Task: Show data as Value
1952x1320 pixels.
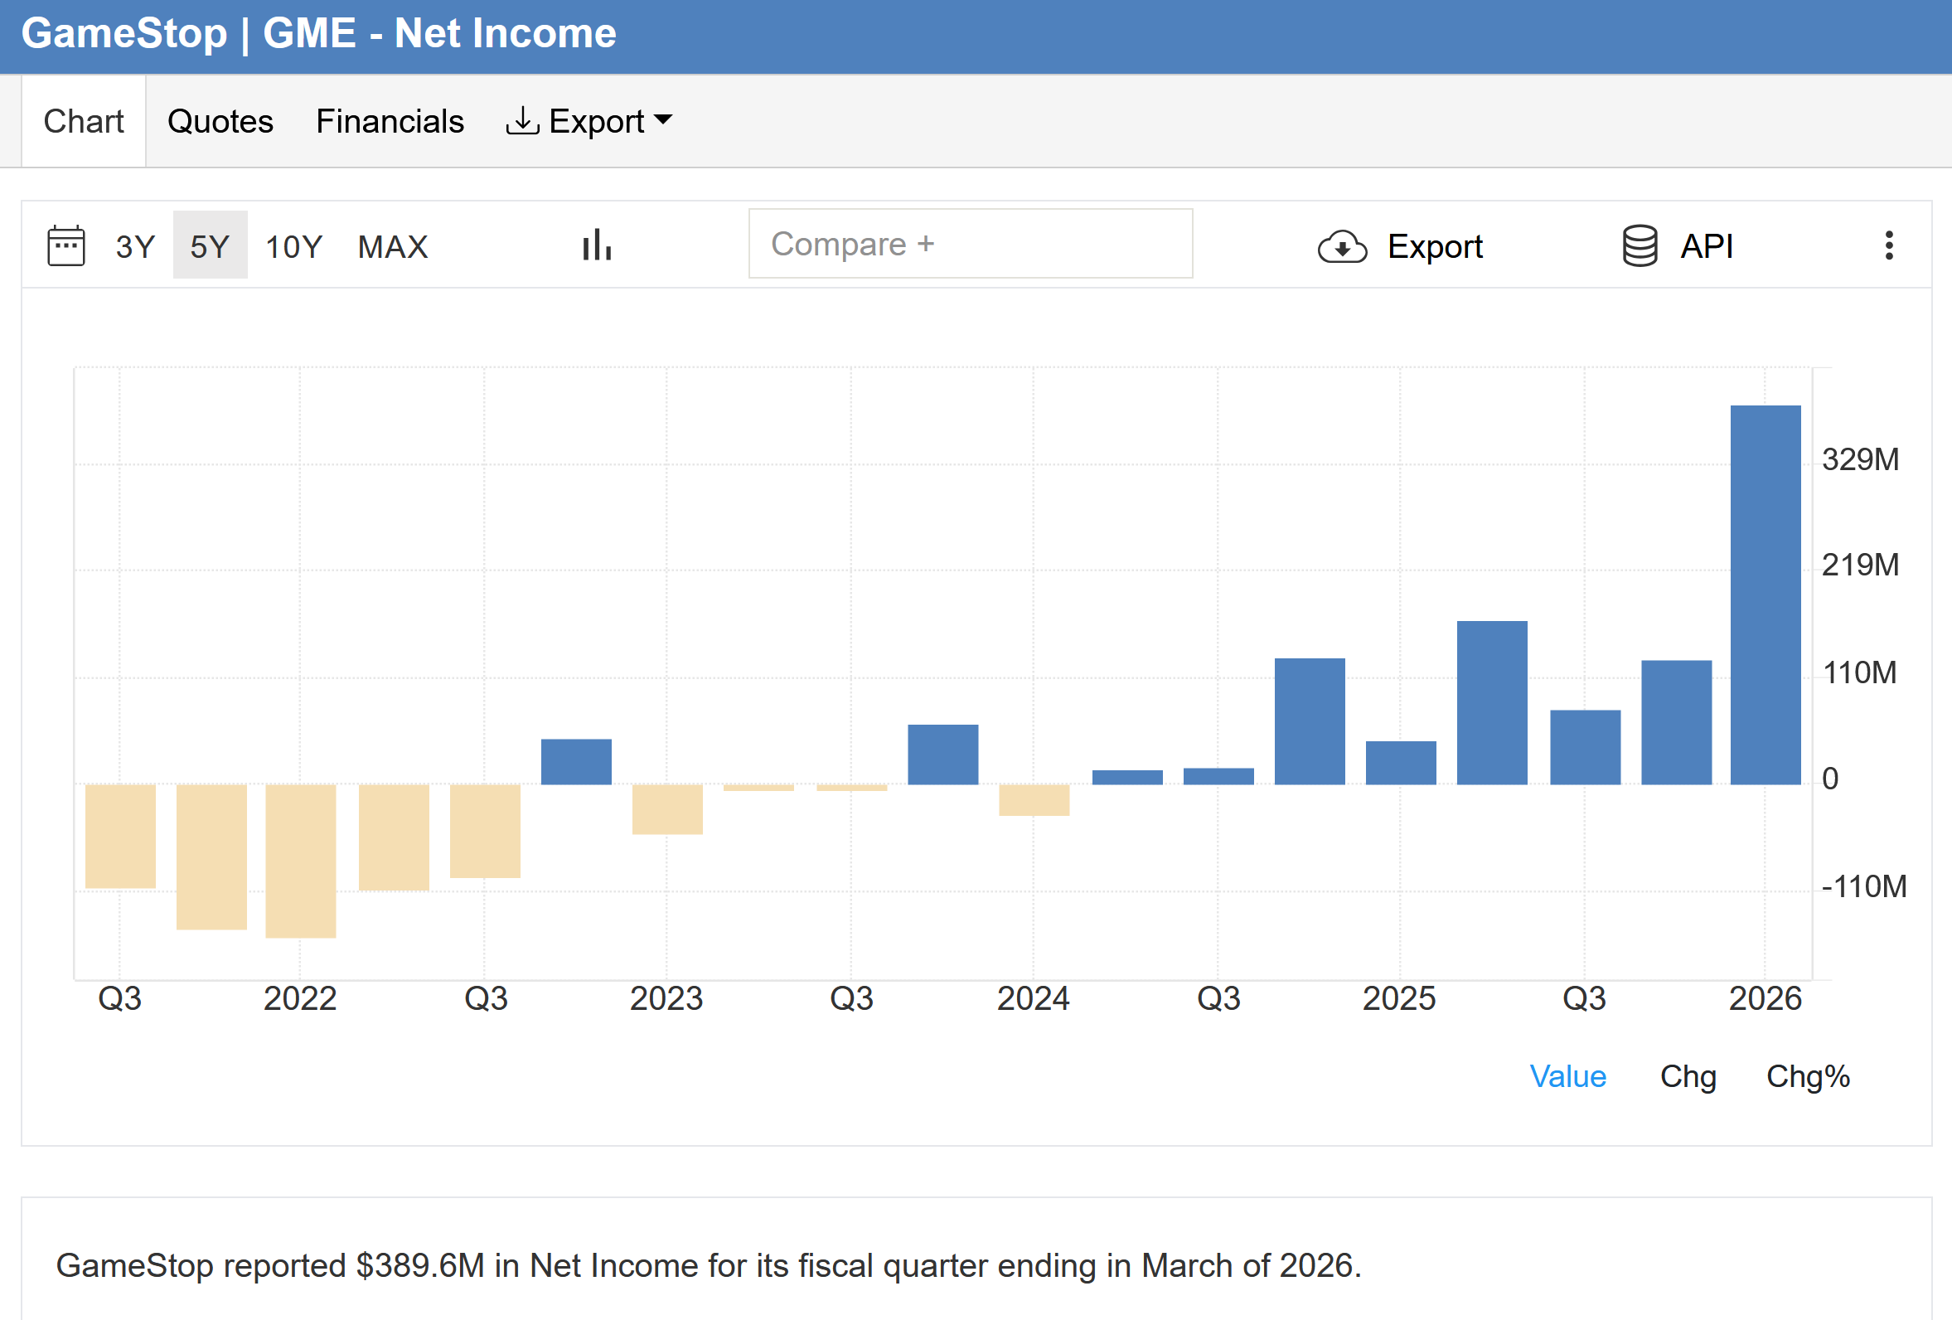Action: point(1567,1076)
